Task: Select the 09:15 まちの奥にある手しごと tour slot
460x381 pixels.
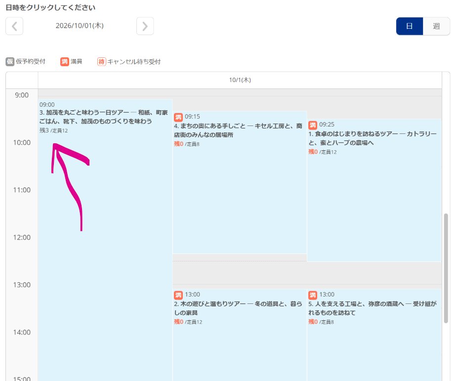Action: point(239,182)
